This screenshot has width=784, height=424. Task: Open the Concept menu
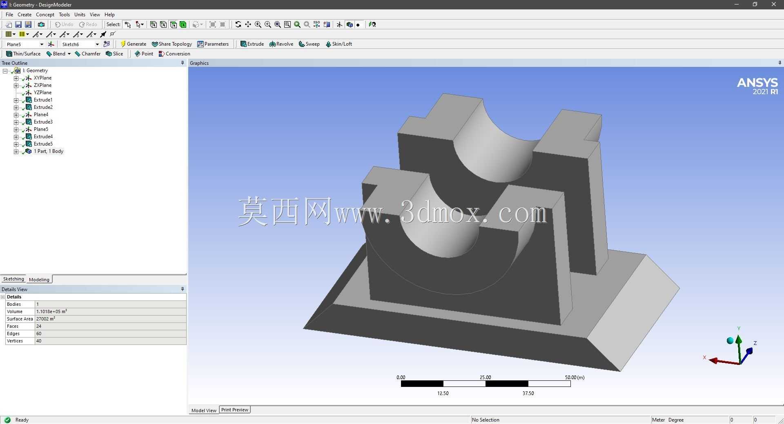[45, 15]
